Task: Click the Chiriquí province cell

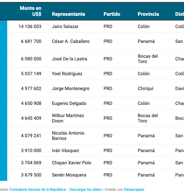Action: (146, 88)
